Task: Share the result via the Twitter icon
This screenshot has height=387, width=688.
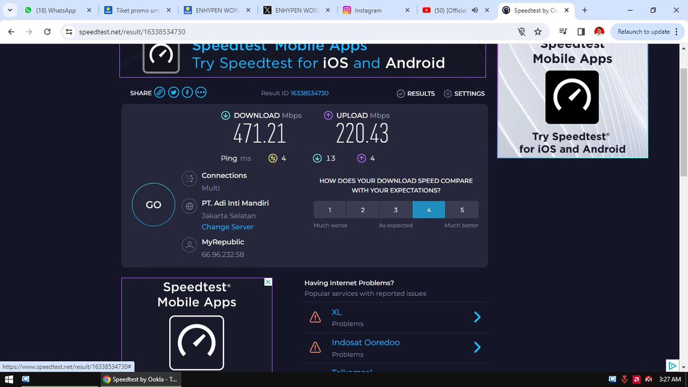Action: [173, 93]
